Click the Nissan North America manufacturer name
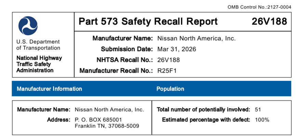 pos(196,38)
